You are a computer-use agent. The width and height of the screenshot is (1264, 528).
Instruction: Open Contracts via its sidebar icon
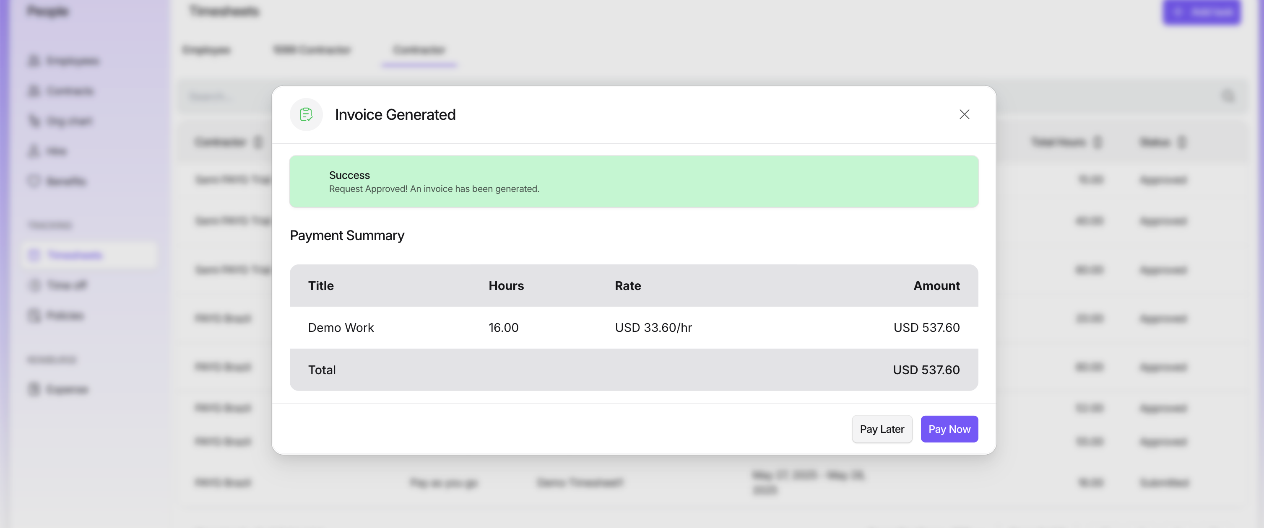point(34,91)
